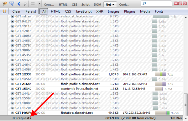188x121 pixels.
Task: Expand the GET xd_ar request row
Action: tap(13, 16)
